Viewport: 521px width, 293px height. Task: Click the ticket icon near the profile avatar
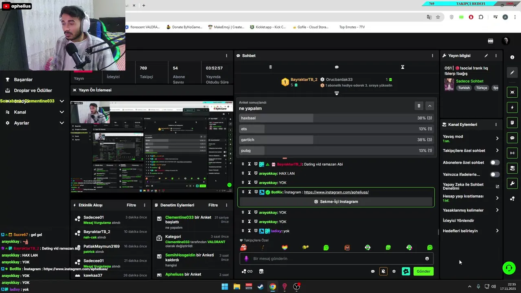490,41
